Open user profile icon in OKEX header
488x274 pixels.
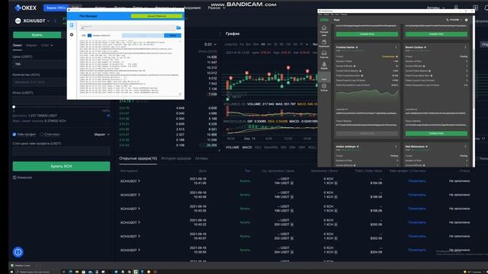coord(456,8)
